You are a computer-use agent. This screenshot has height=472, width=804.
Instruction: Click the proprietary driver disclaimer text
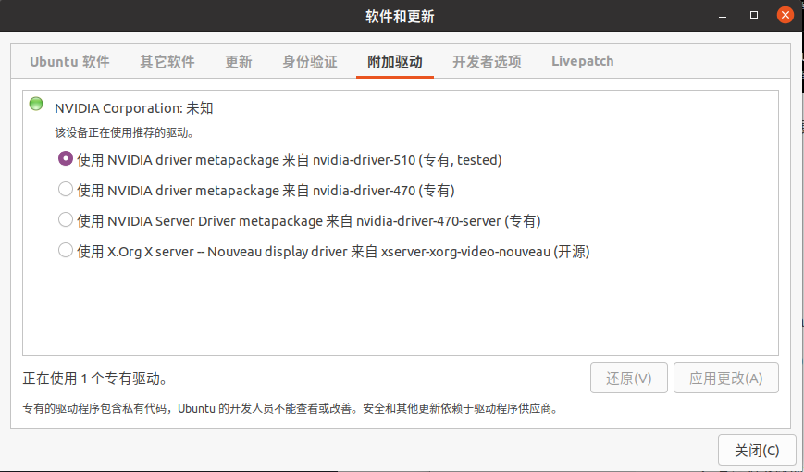click(x=291, y=408)
